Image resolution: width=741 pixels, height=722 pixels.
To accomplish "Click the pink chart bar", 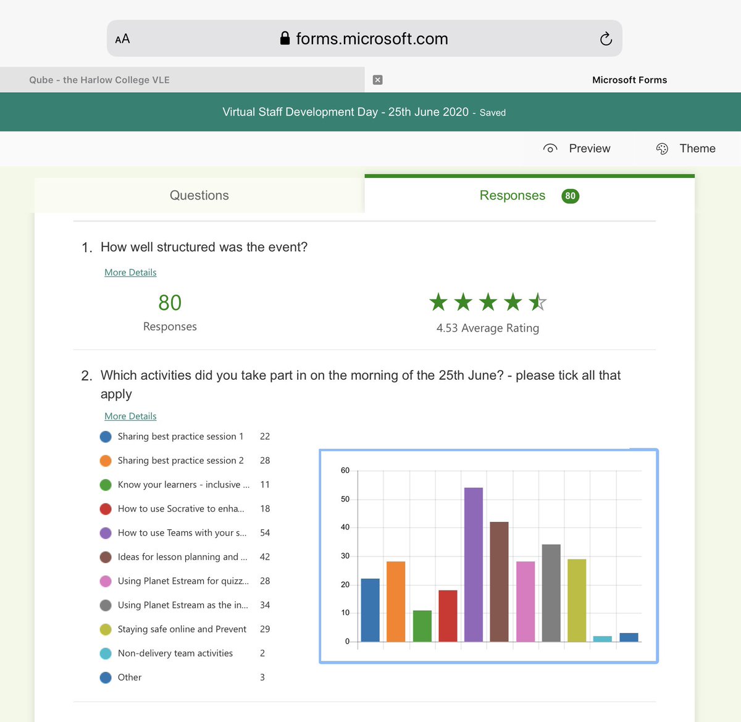I will [525, 602].
